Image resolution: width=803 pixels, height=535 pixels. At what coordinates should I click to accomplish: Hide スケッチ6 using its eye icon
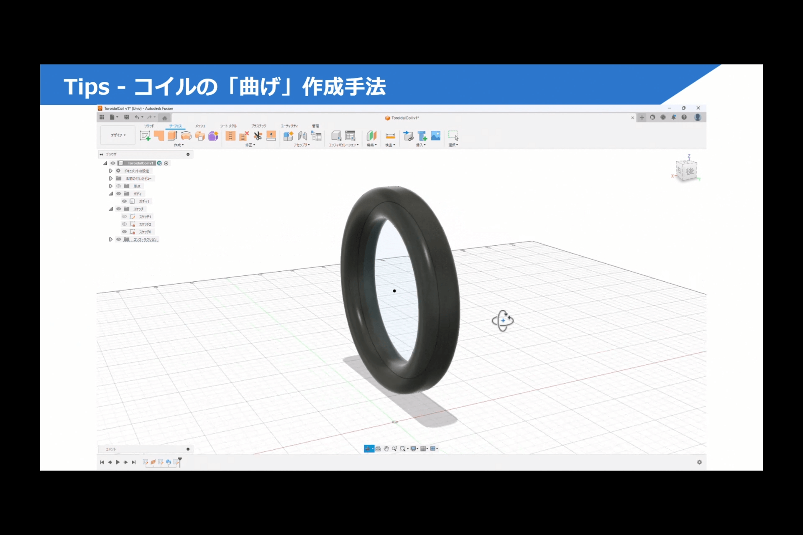click(x=124, y=232)
